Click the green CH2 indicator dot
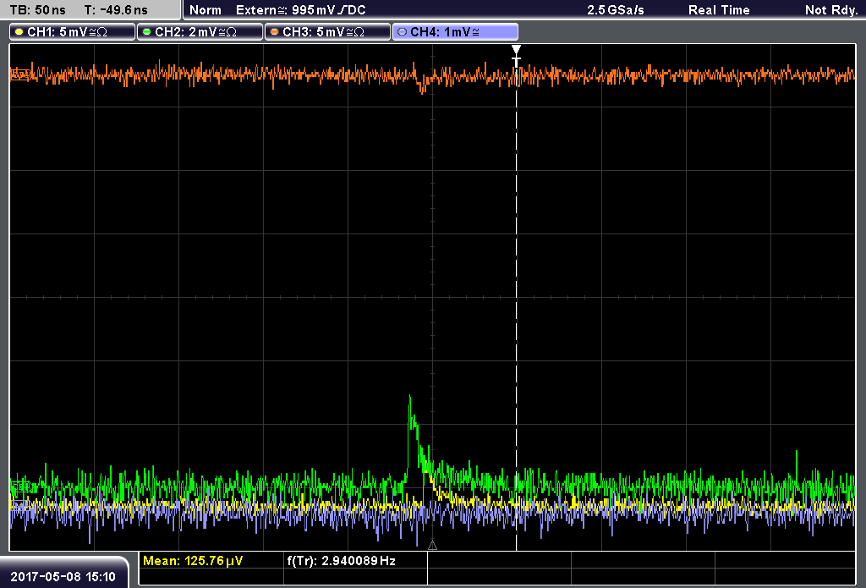 coord(147,32)
